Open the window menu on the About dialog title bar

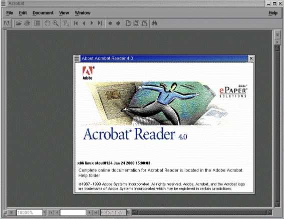coord(77,58)
